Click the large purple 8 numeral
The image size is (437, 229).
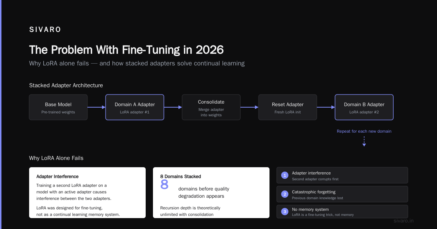click(164, 184)
